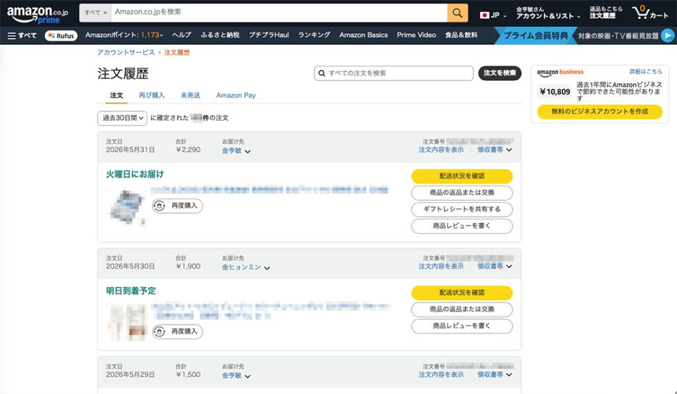This screenshot has width=677, height=394.
Task: Open ランキング nav item
Action: [x=314, y=35]
